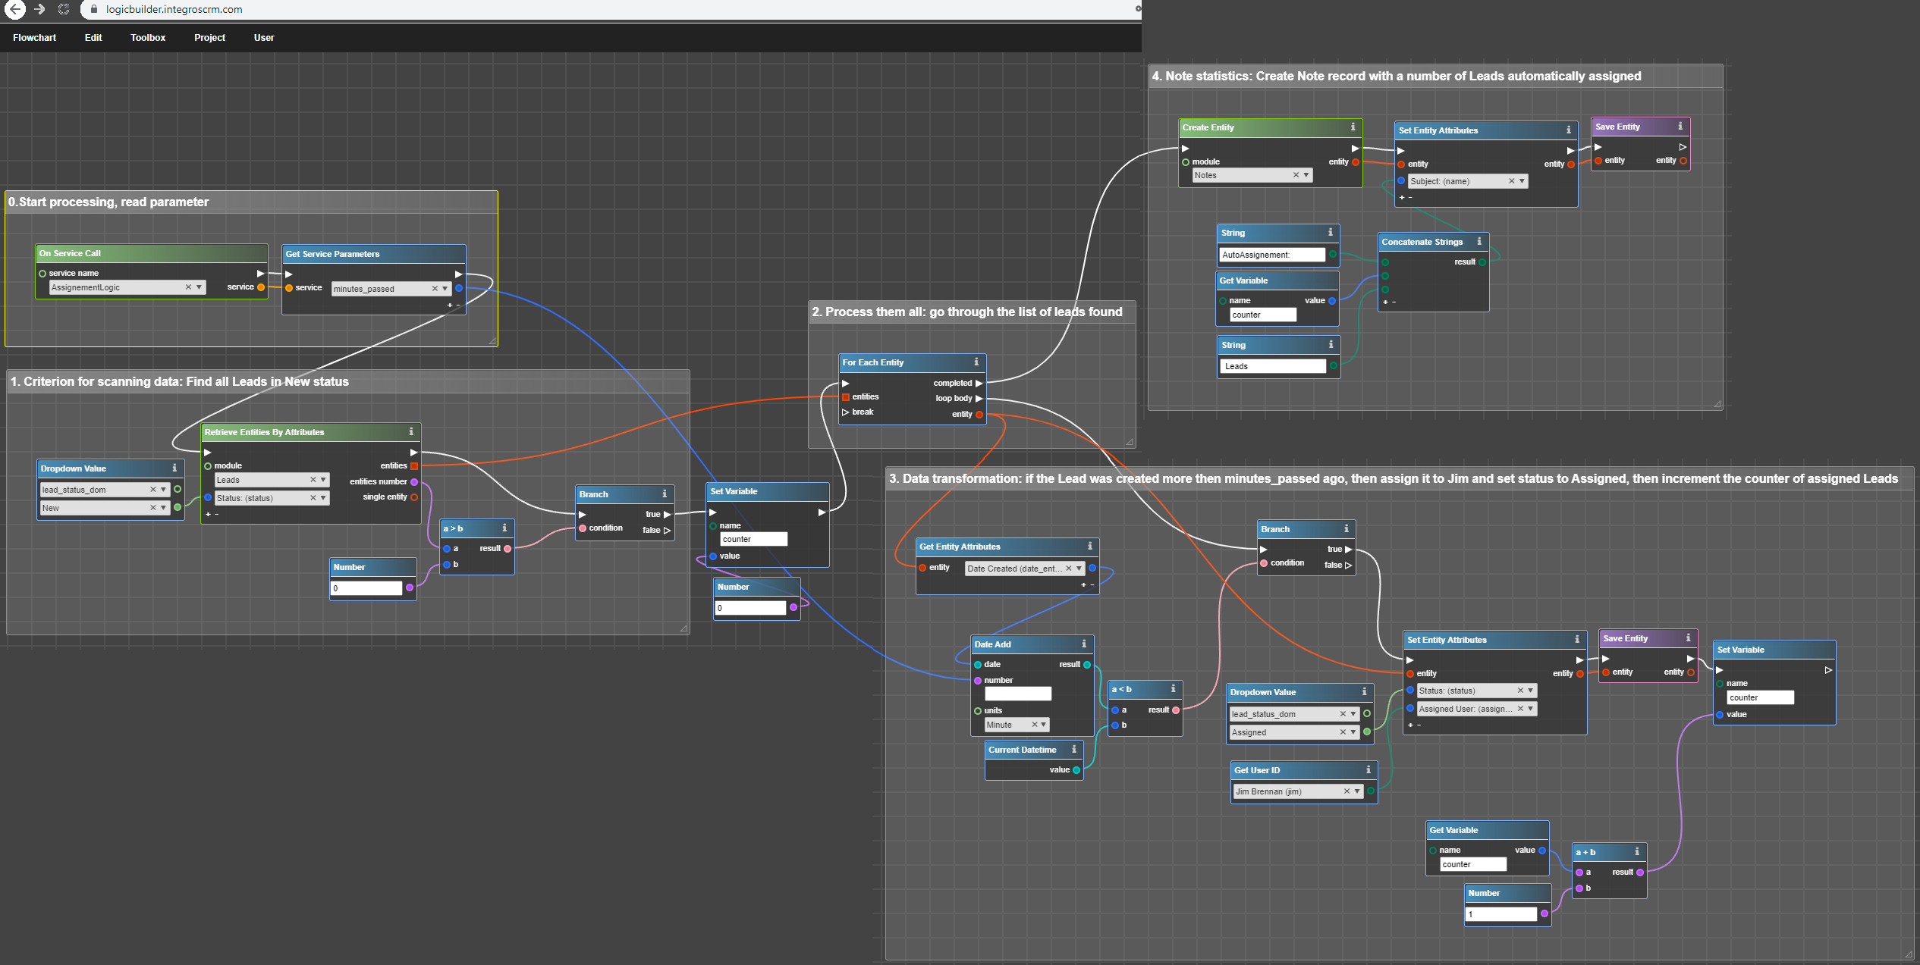
Task: Click plus/minus control on Retrieve Entities node
Action: coord(212,514)
